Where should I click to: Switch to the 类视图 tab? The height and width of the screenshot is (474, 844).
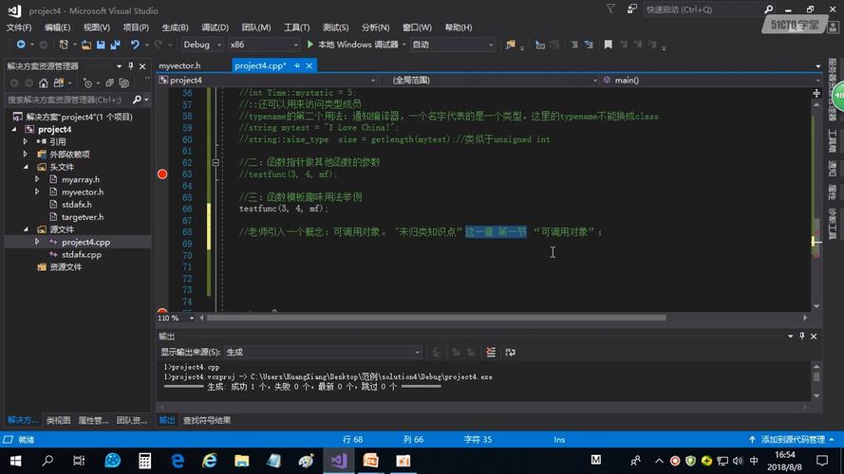coord(58,420)
